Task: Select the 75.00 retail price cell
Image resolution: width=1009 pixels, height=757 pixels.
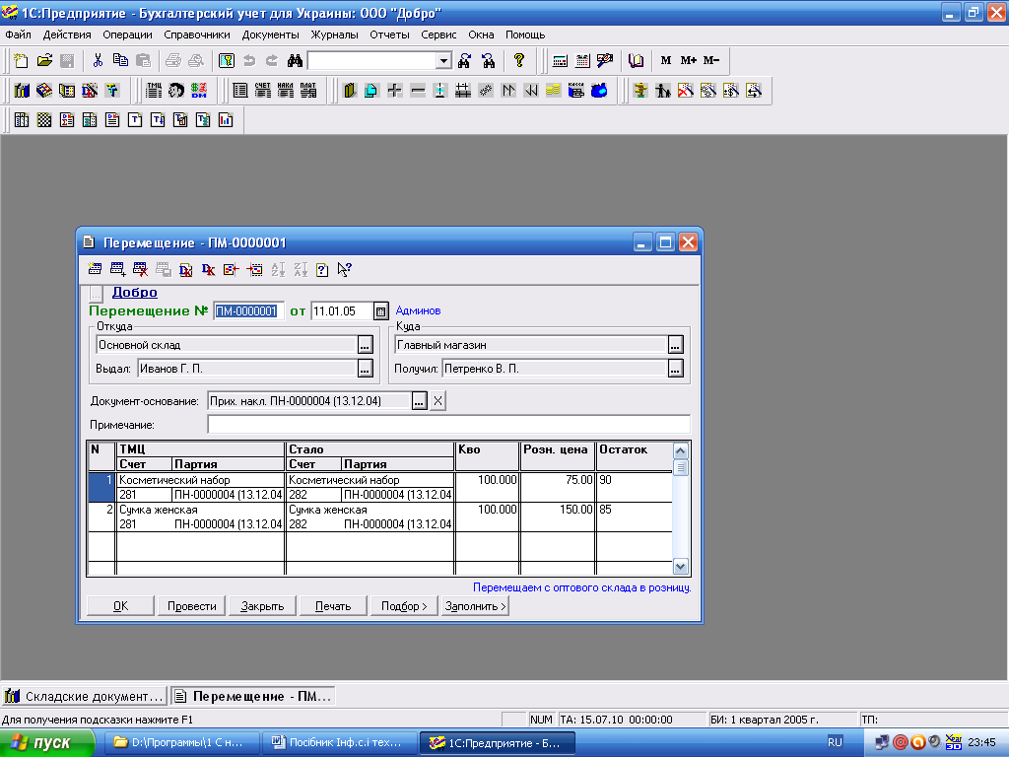Action: pos(558,480)
